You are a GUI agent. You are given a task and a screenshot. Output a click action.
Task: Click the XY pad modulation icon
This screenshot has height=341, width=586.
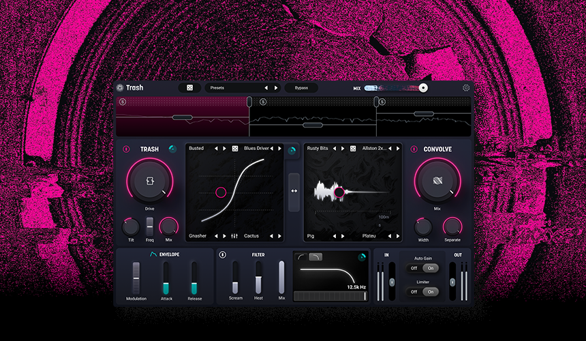(x=292, y=151)
